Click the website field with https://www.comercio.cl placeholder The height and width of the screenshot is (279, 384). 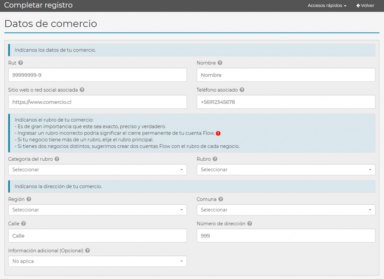tap(97, 102)
